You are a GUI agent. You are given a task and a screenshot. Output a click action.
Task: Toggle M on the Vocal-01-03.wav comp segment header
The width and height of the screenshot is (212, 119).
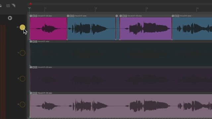123,16
